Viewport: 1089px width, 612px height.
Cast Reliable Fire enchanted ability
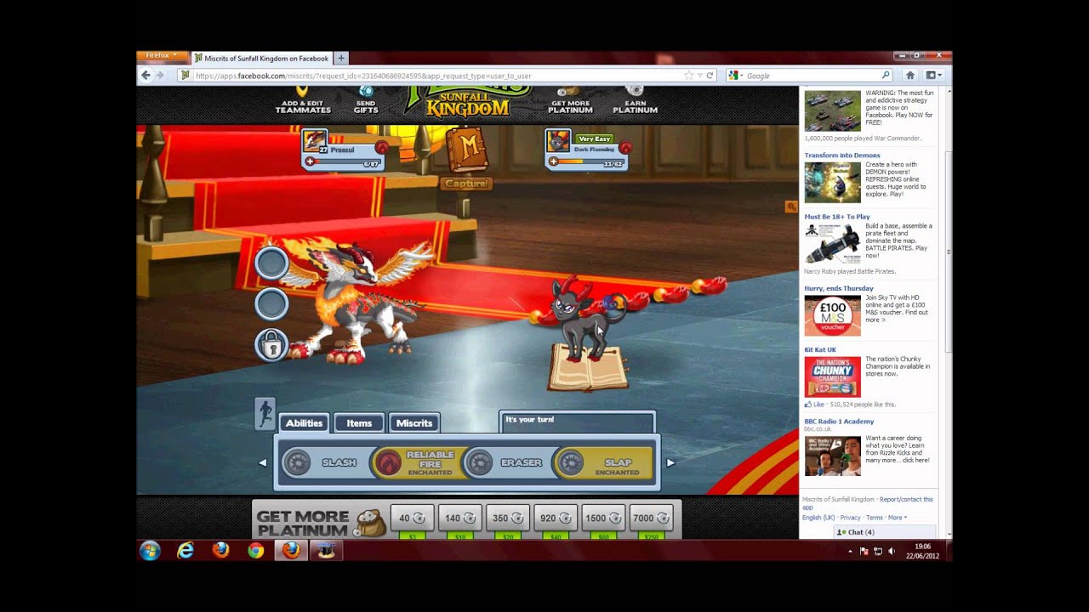point(418,462)
